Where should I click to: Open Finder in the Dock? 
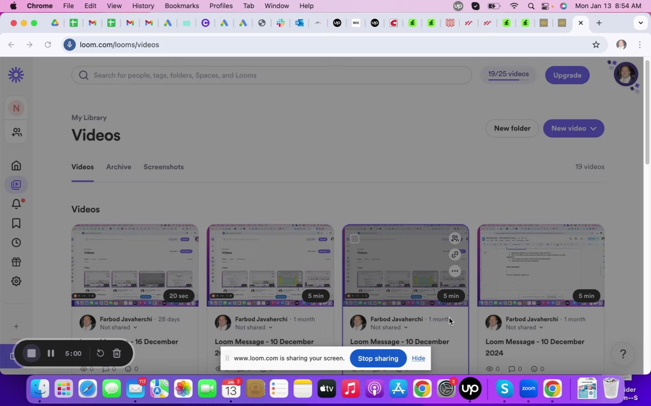(40, 389)
